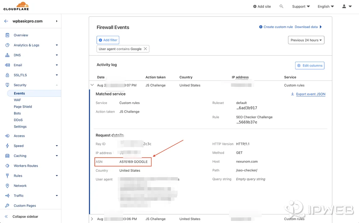The width and height of the screenshot is (359, 223).
Task: Click Create custom rule link
Action: point(276,27)
